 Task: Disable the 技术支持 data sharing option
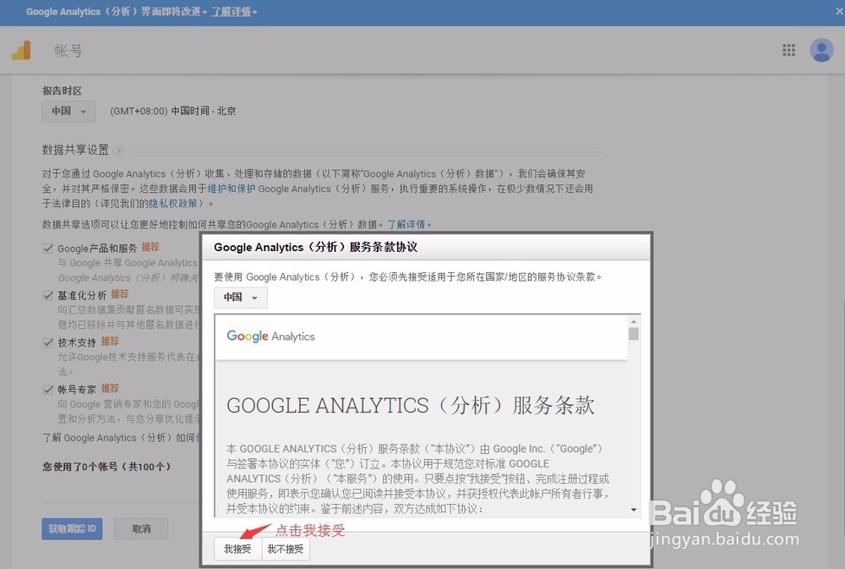tap(48, 341)
